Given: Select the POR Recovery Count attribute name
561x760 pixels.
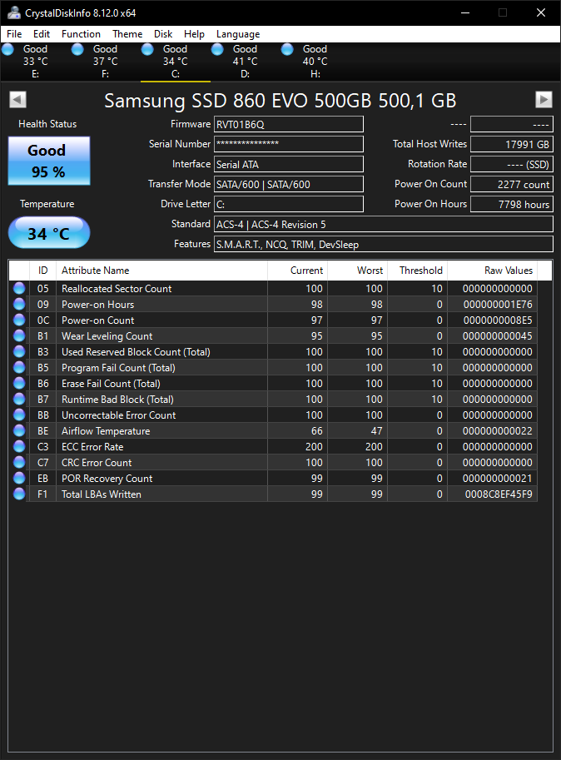Looking at the screenshot, I should (x=107, y=479).
